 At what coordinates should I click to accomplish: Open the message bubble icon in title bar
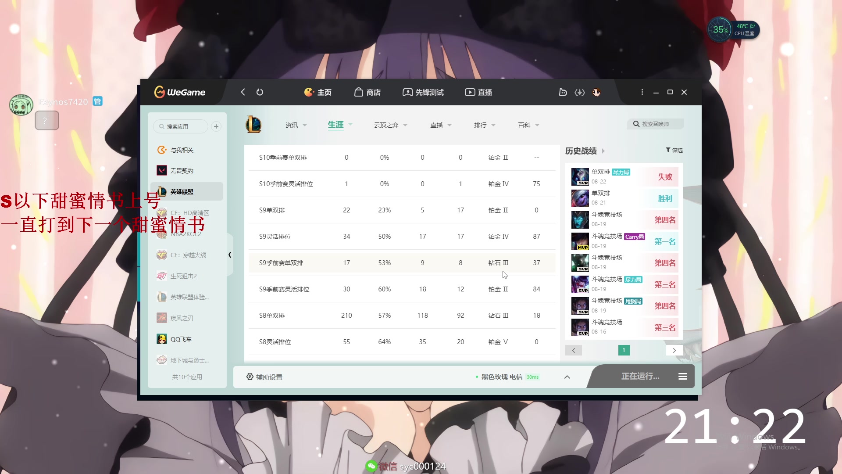pos(563,92)
